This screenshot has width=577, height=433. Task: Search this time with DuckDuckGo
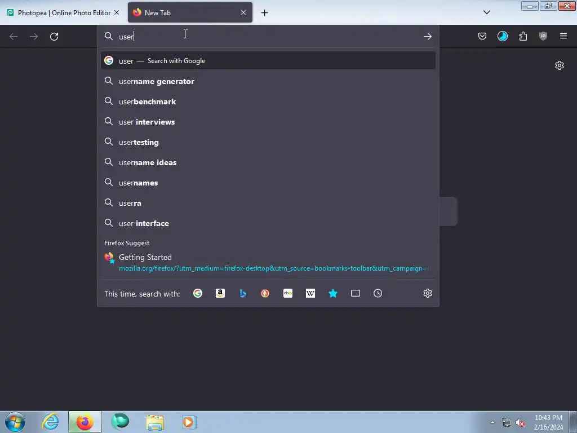(265, 293)
